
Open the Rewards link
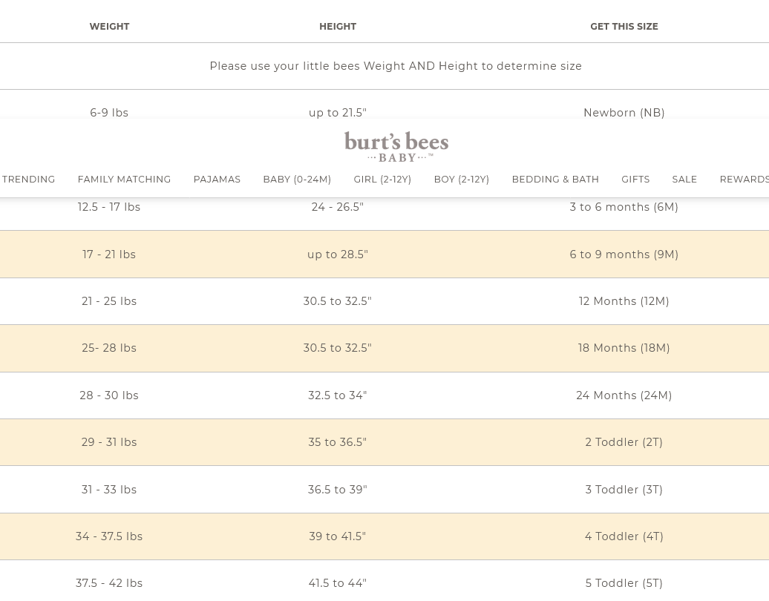744,180
